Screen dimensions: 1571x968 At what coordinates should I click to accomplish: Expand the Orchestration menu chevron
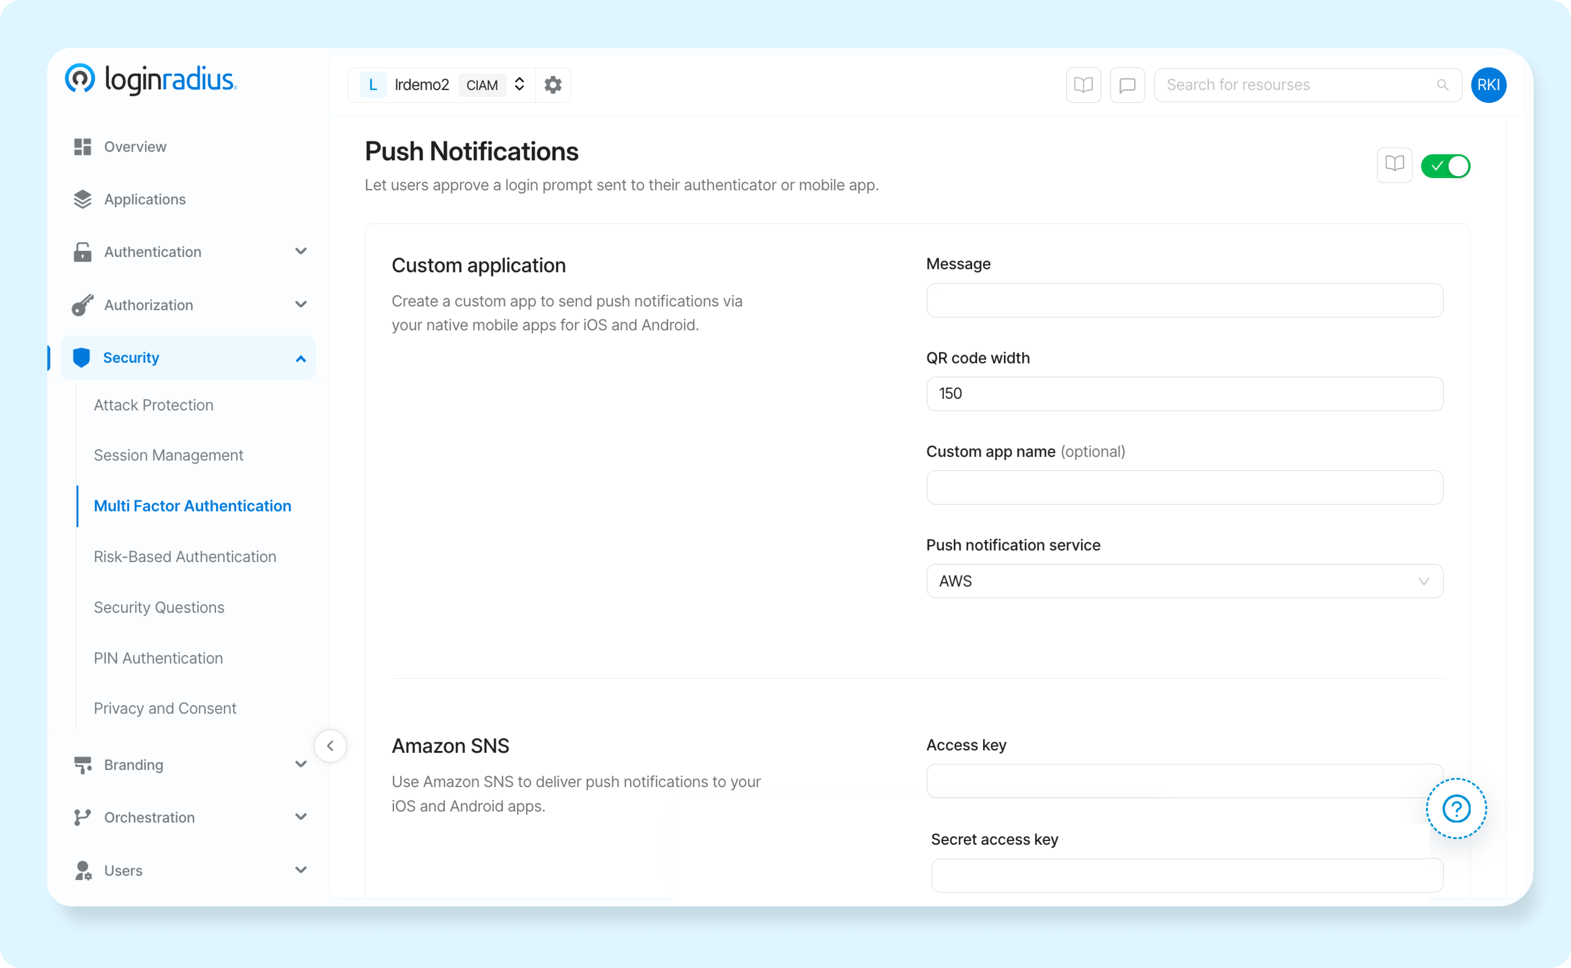tap(300, 816)
